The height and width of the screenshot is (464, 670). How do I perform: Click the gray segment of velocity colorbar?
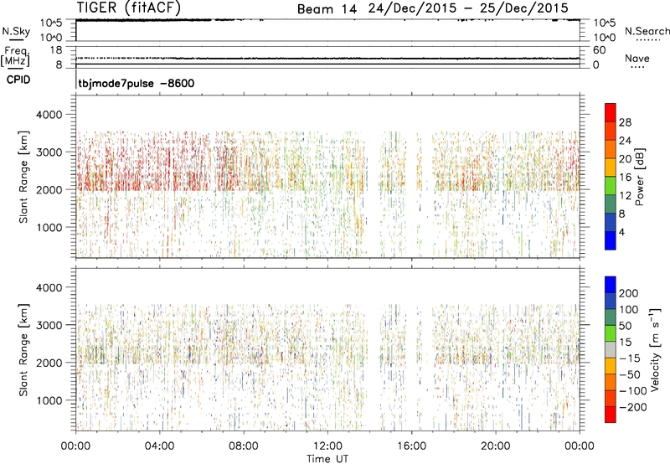611,349
